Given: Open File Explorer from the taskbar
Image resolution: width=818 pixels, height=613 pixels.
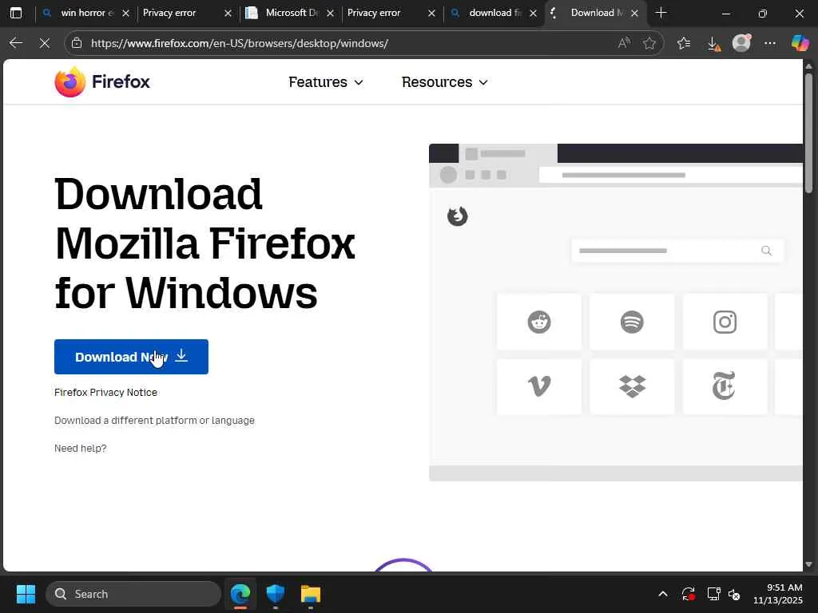Looking at the screenshot, I should [x=311, y=594].
